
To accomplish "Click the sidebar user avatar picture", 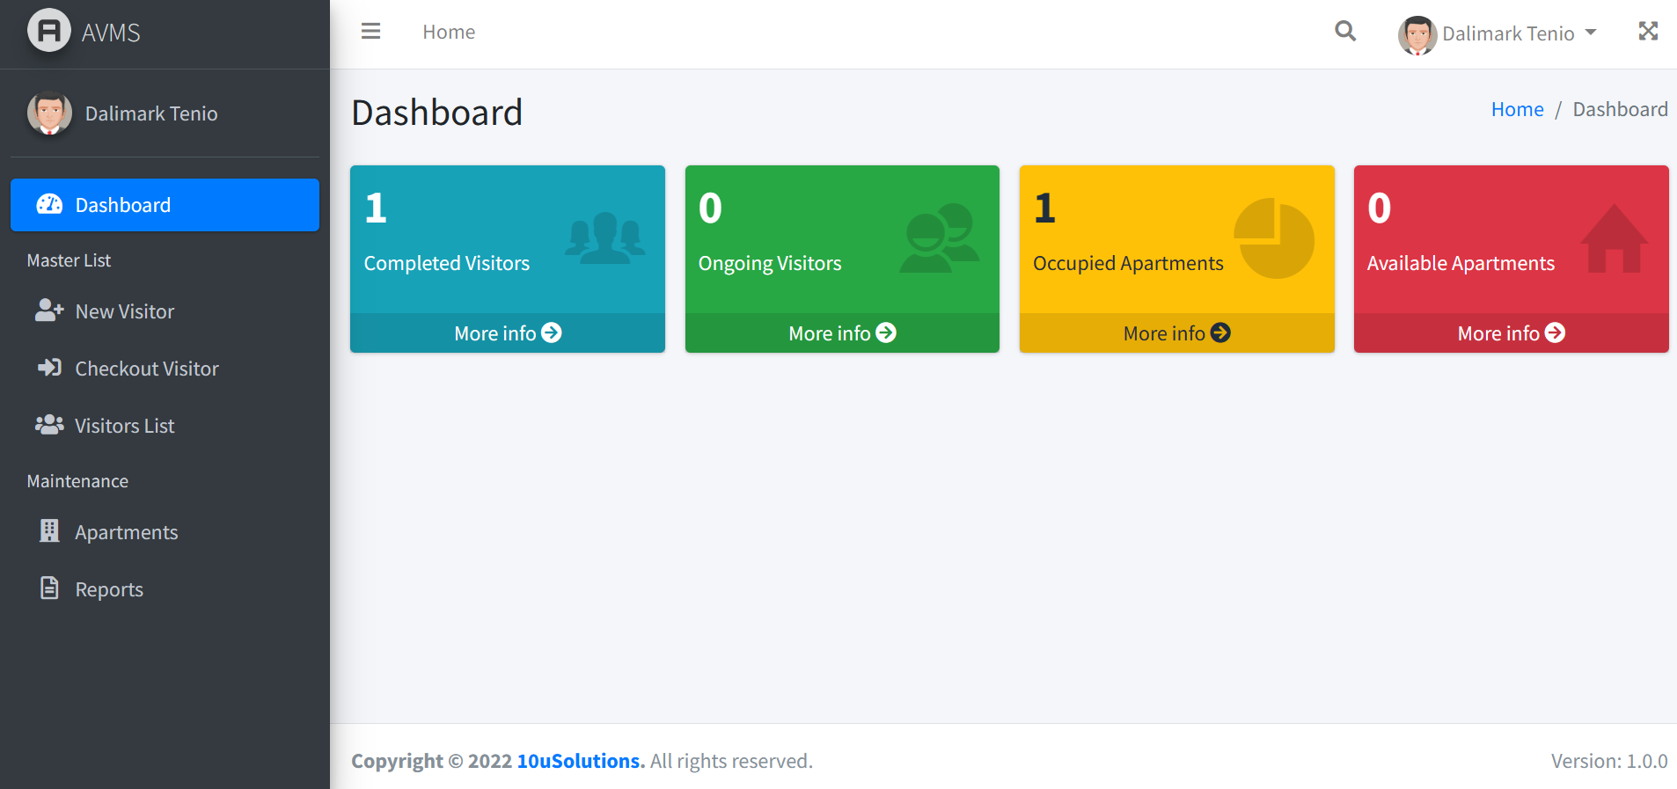I will [49, 113].
